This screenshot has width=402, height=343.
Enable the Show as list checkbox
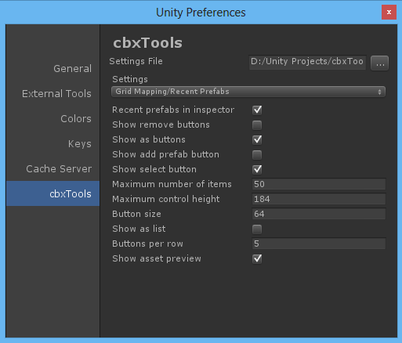[257, 229]
